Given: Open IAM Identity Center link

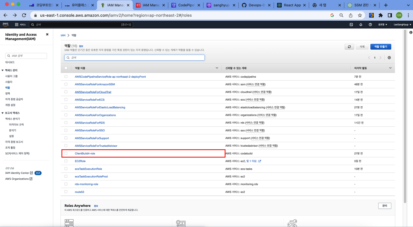Looking at the screenshot, I should [x=19, y=173].
